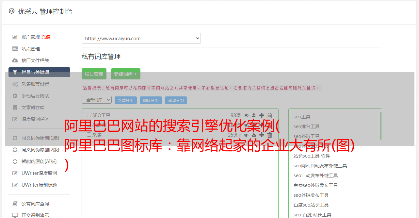Click the 删除分组 button
Viewport: 419px width, 218px height.
click(151, 100)
